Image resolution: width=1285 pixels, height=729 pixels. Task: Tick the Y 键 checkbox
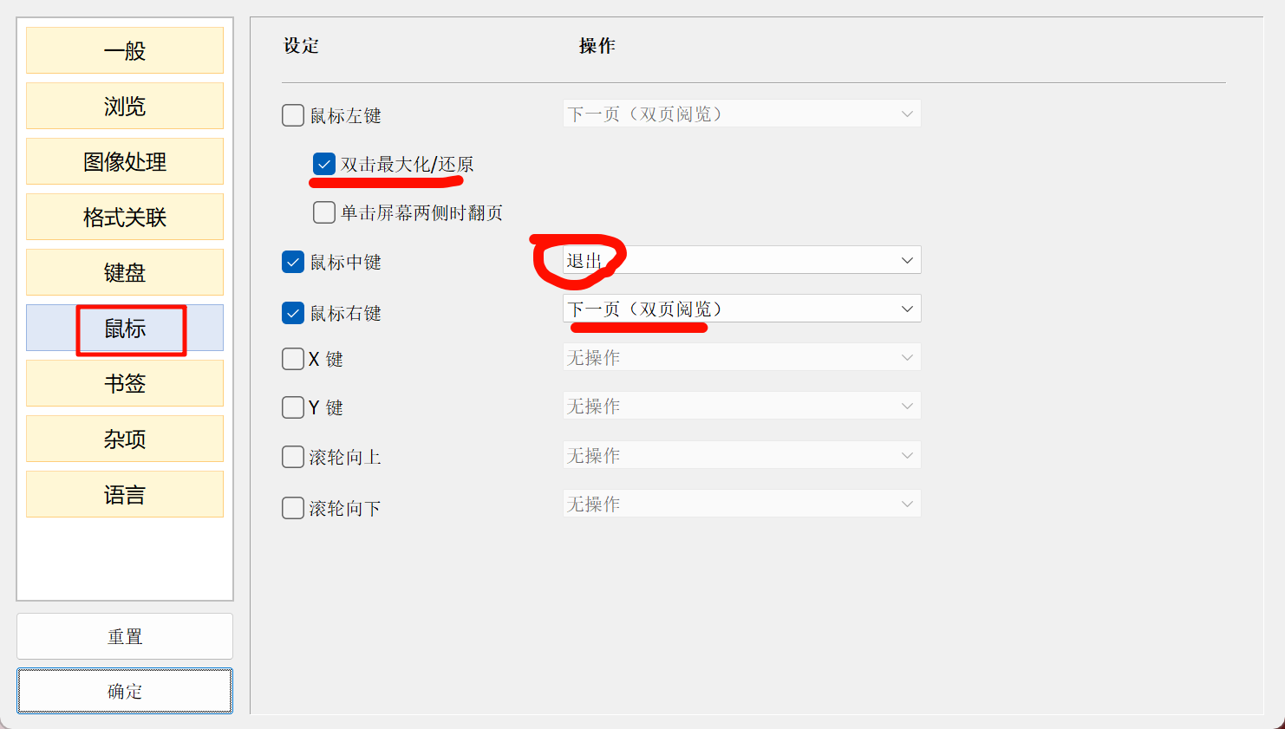click(x=293, y=407)
